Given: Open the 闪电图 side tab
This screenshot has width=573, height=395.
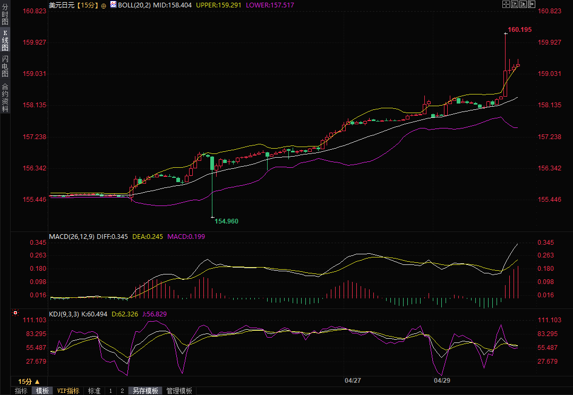Looking at the screenshot, I should 5,66.
